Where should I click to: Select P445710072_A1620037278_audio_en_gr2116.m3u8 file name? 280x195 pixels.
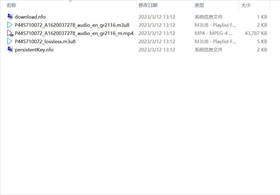coord(72,25)
